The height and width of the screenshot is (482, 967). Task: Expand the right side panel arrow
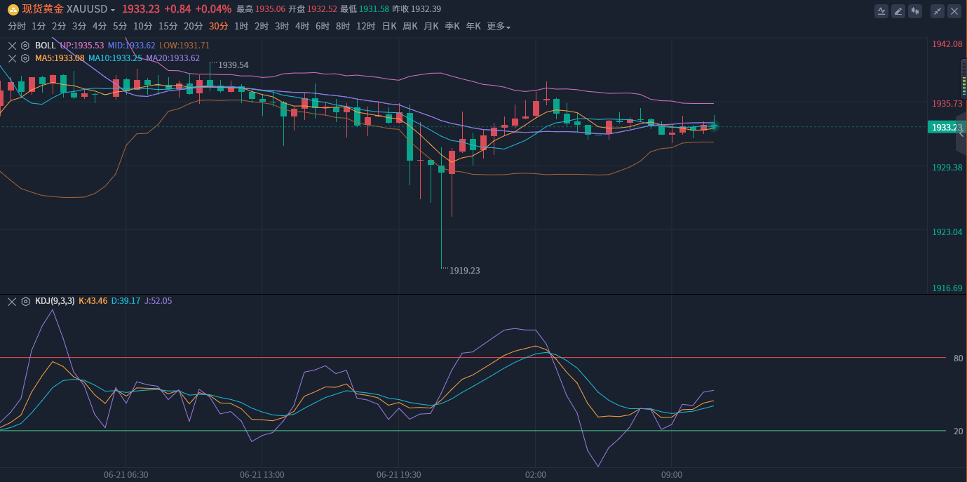[961, 133]
